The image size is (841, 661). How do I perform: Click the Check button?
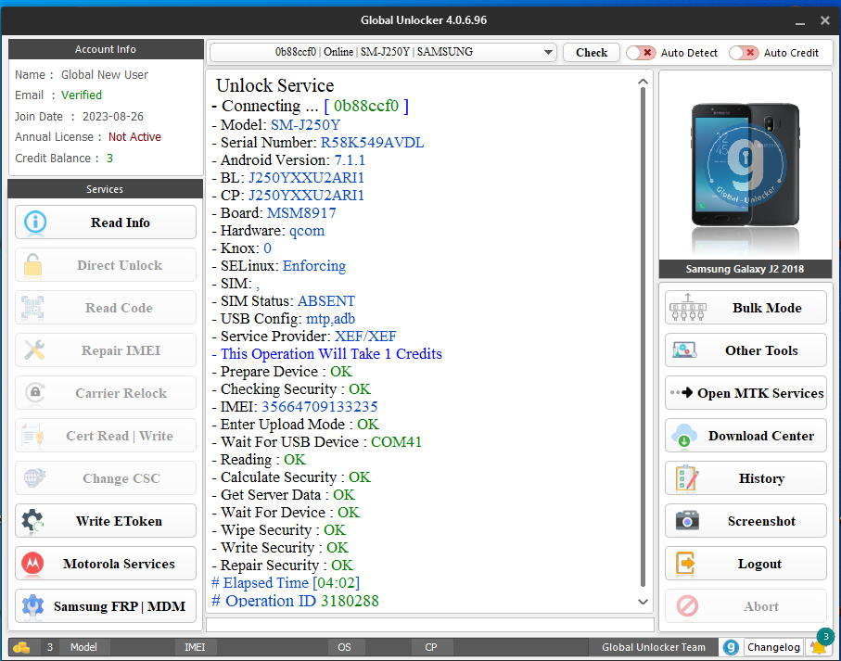[x=592, y=53]
